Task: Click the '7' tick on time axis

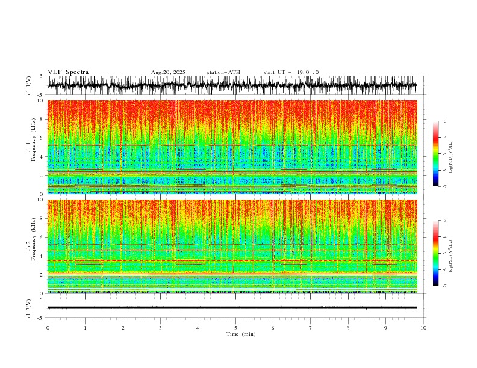Action: (x=311, y=328)
